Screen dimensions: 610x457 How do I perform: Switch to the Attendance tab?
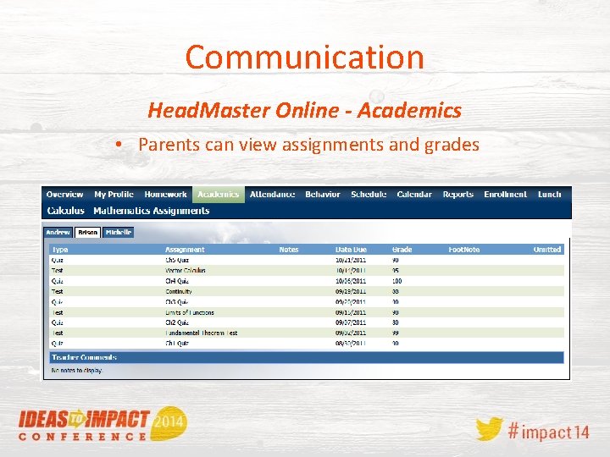pos(272,195)
